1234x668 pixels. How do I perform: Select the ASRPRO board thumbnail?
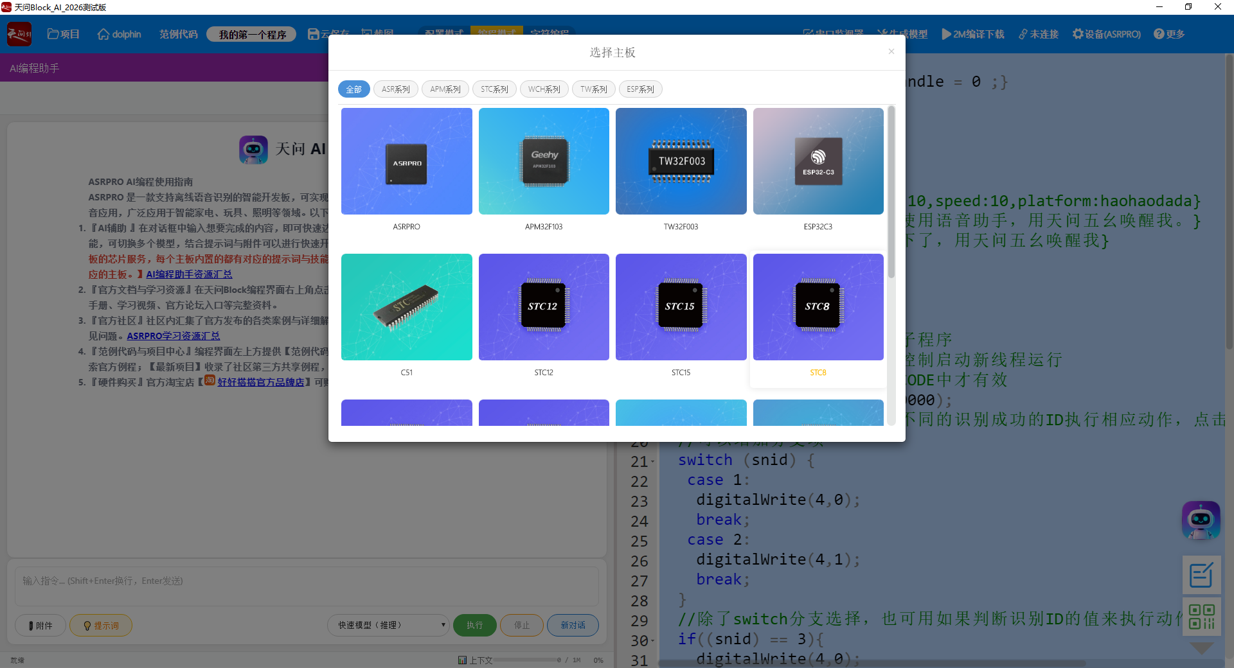point(406,161)
